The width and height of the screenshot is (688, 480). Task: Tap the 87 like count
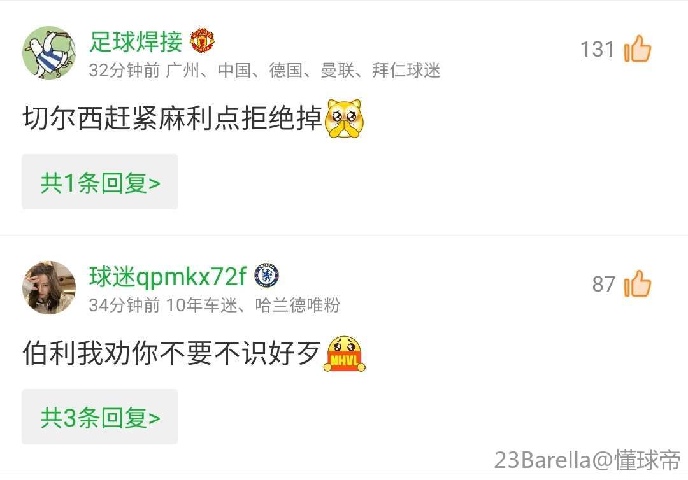[604, 284]
